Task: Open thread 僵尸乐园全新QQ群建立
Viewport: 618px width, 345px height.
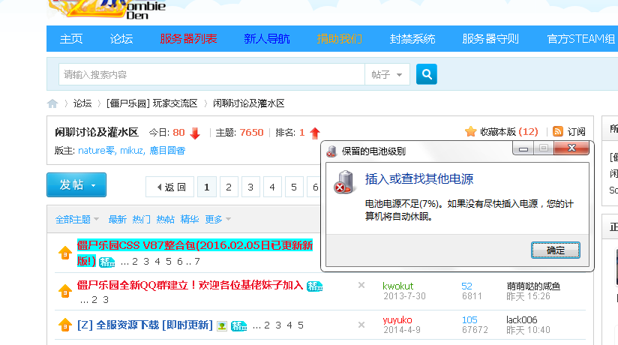Action: pos(190,286)
